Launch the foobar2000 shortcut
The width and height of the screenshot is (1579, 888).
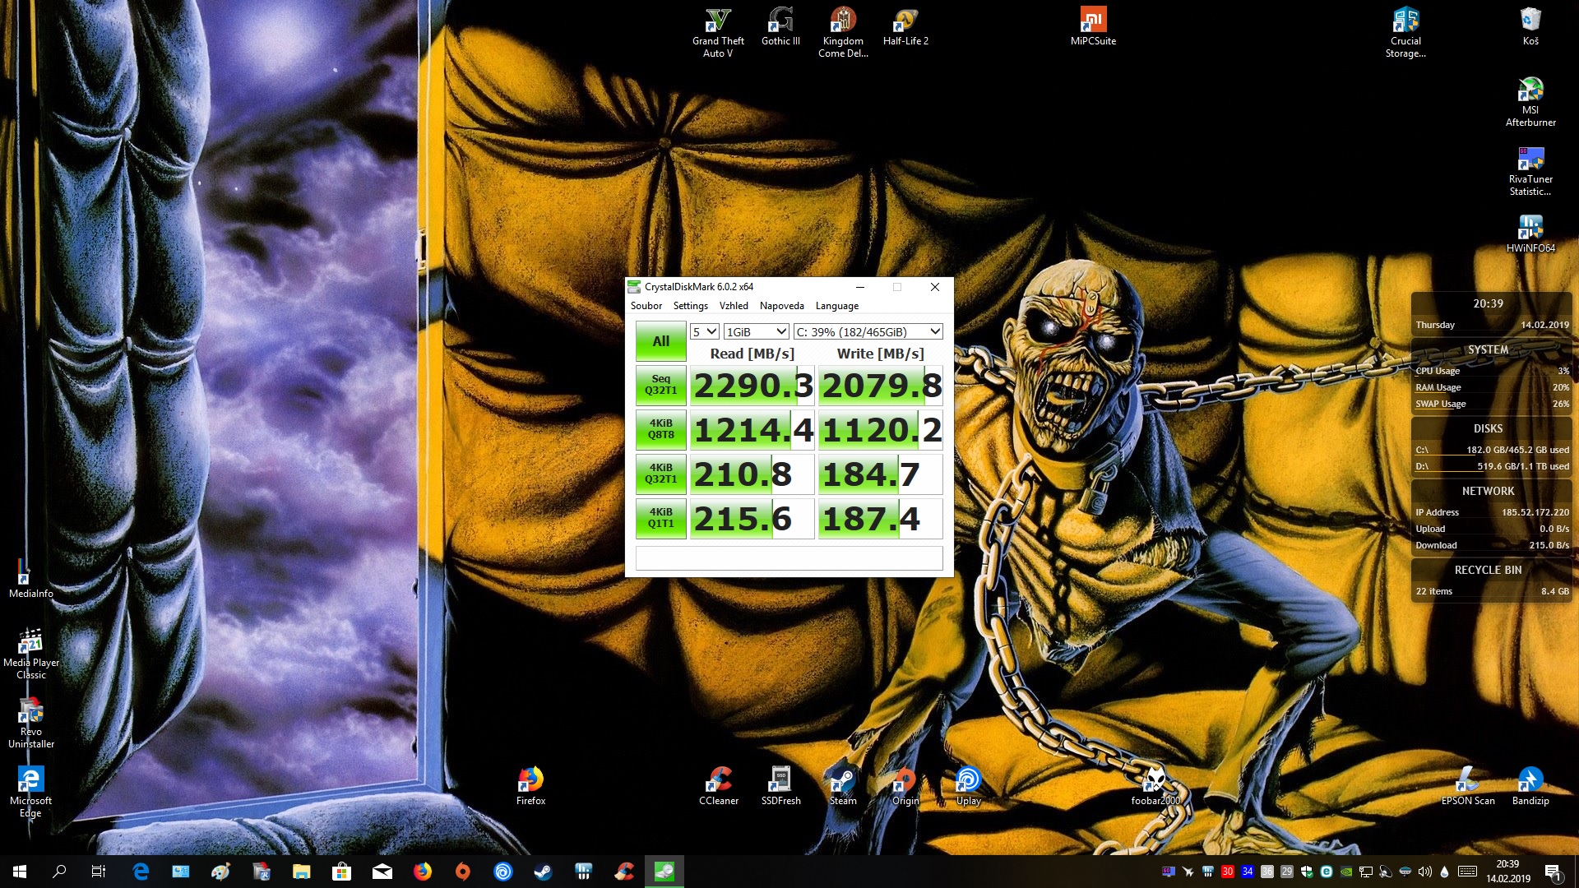[1155, 780]
